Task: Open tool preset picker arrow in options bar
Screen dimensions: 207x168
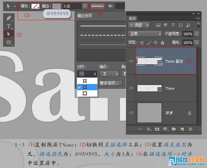Action: [15, 6]
